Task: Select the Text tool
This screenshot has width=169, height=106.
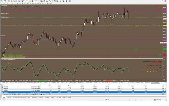Action: click(x=22, y=3)
